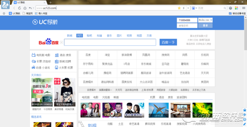
Task: Select the 视频 search tab
Action: 129,36
